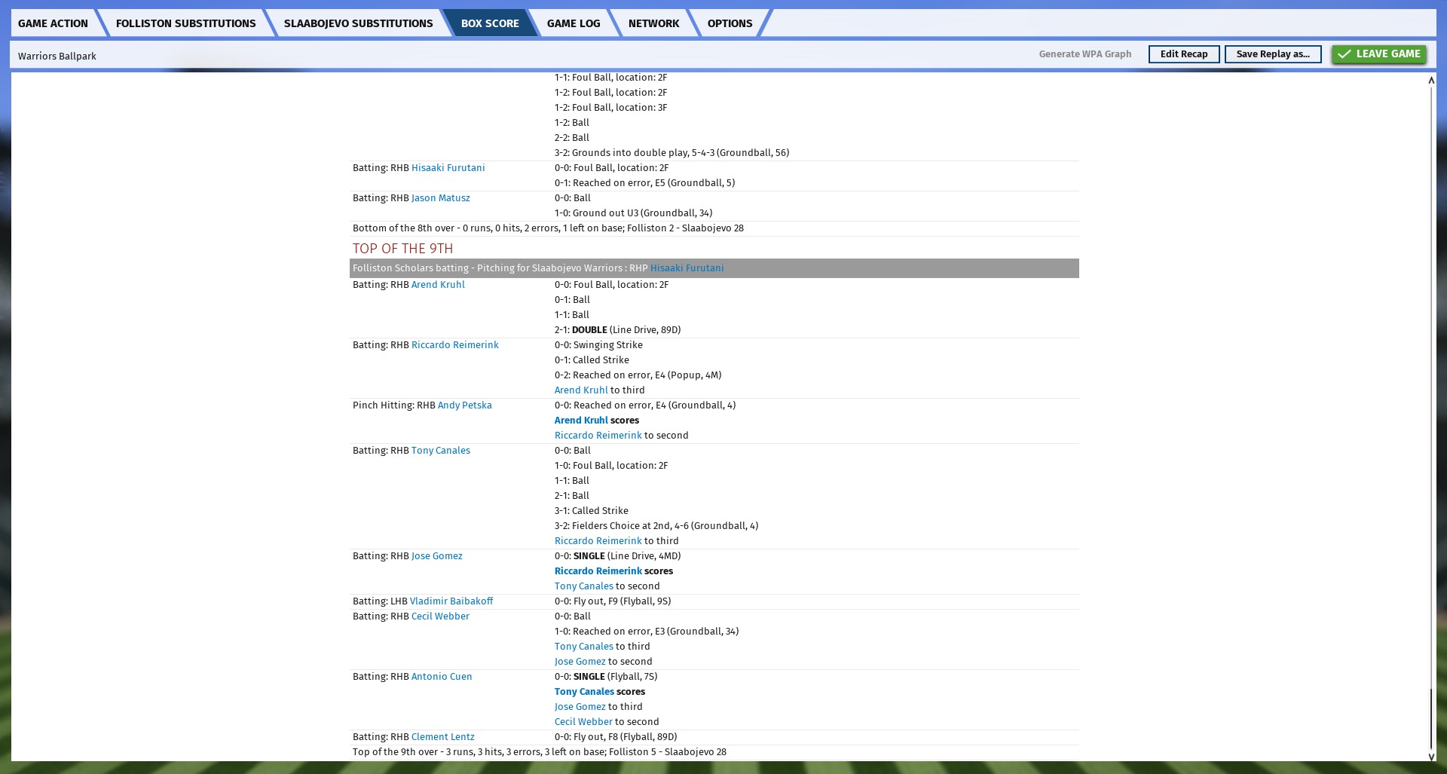Click Clement Lentz player name
The image size is (1447, 774).
pos(442,737)
